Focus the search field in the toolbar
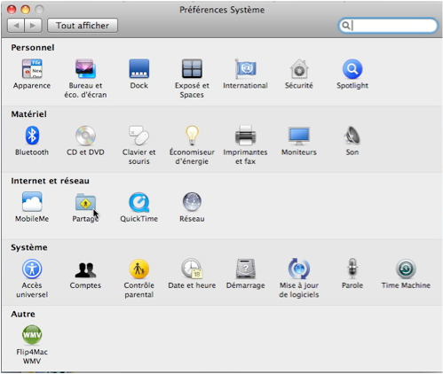This screenshot has width=443, height=374. coord(388,26)
